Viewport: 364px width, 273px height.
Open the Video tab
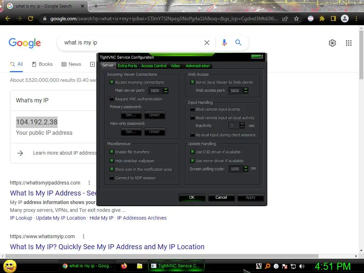(x=175, y=66)
